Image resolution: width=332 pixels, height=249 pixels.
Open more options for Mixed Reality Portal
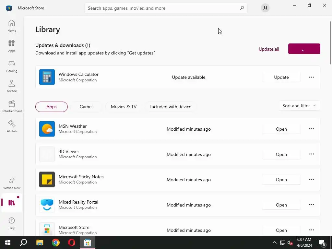pyautogui.click(x=311, y=205)
